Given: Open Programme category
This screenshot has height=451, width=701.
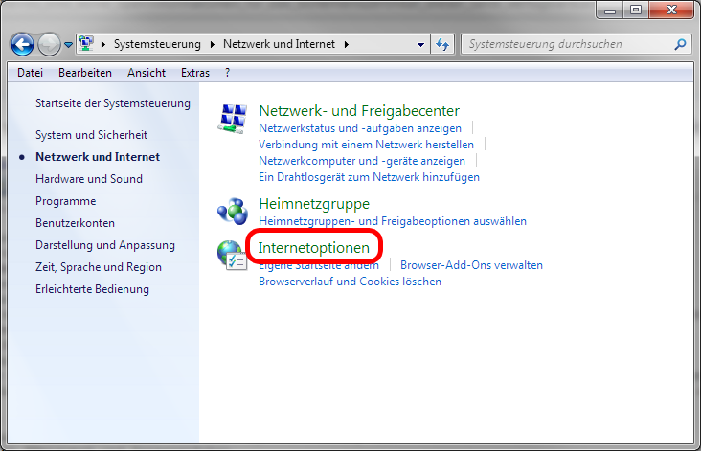Looking at the screenshot, I should point(66,201).
